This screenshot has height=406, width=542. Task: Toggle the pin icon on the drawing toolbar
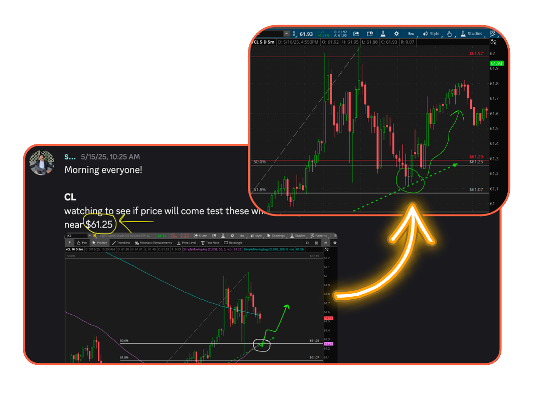tap(70, 243)
